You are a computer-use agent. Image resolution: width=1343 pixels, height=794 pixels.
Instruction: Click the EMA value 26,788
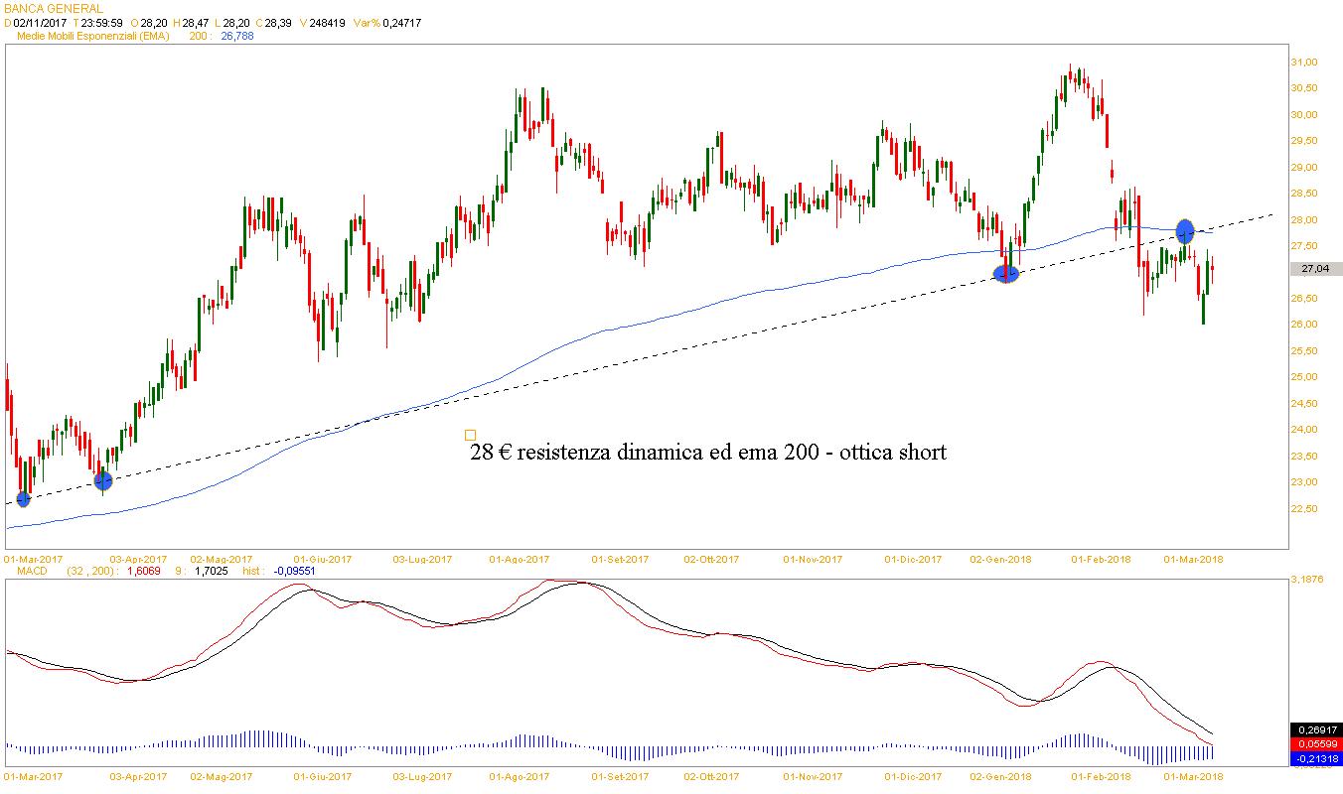click(x=237, y=36)
